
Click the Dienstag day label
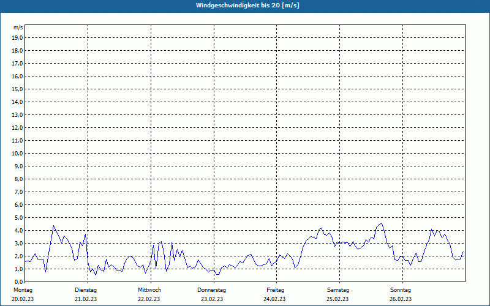(x=86, y=290)
